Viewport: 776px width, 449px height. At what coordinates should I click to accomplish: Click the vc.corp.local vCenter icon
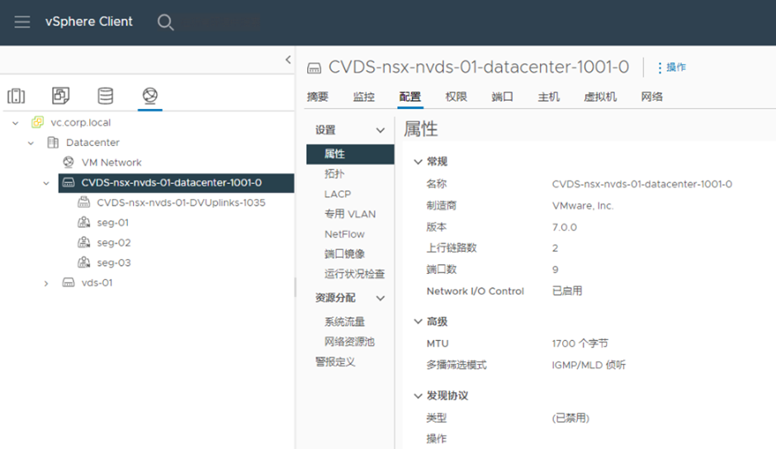pyautogui.click(x=38, y=122)
